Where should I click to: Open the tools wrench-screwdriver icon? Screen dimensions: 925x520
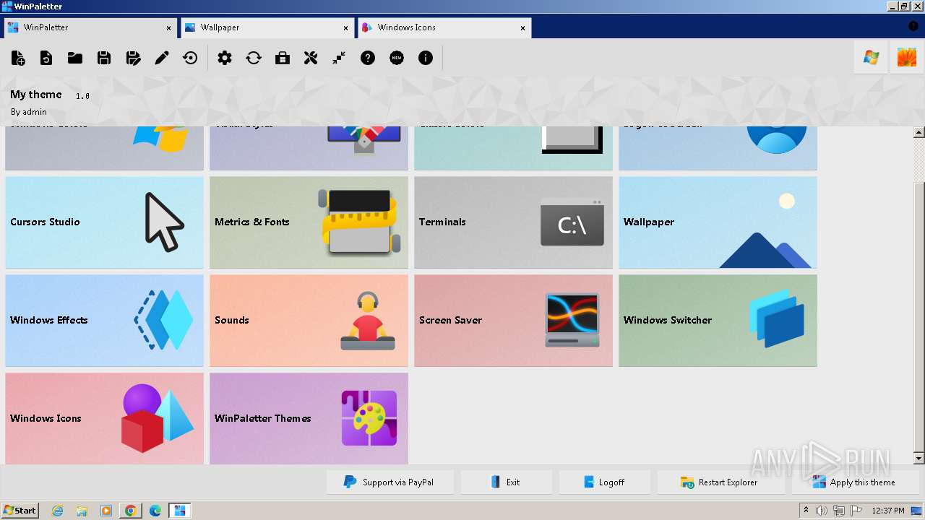click(311, 58)
